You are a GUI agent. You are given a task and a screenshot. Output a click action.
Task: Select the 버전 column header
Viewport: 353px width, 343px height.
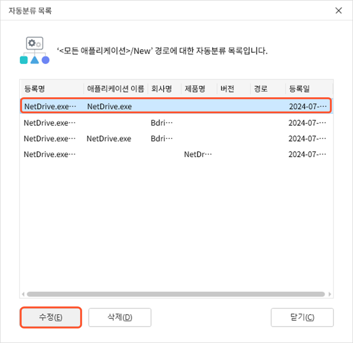click(227, 89)
